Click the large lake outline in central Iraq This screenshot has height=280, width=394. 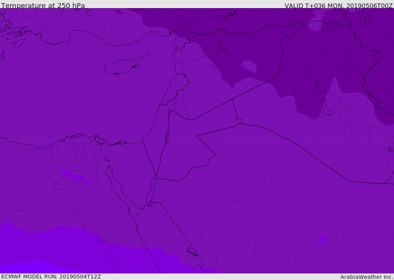coord(320,86)
